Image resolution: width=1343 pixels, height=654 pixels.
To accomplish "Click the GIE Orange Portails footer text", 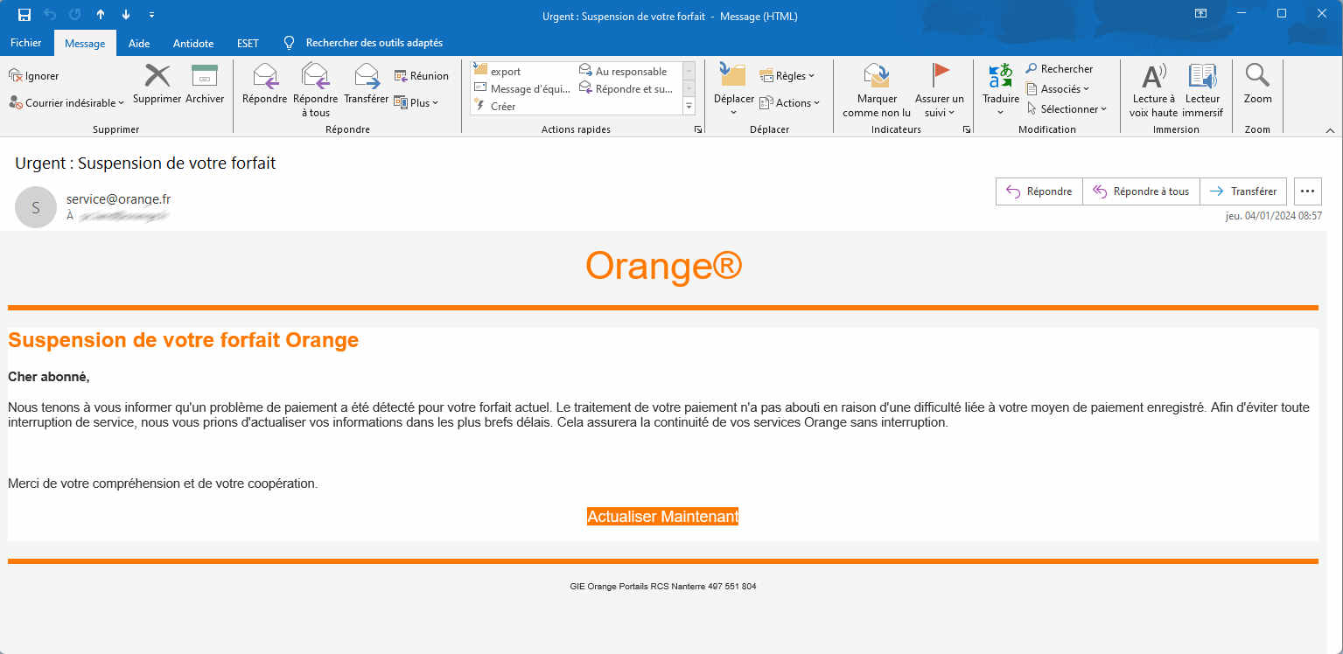I will tap(663, 587).
